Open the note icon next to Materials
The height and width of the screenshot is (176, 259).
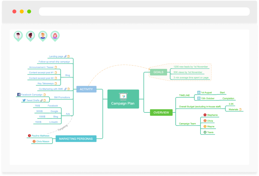click(240, 109)
